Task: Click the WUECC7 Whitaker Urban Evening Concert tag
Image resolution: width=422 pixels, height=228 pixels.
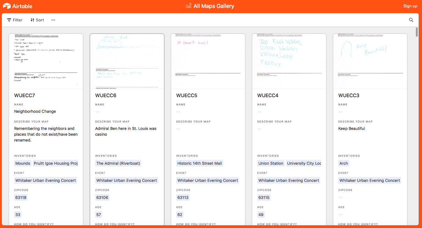Action: pos(46,180)
